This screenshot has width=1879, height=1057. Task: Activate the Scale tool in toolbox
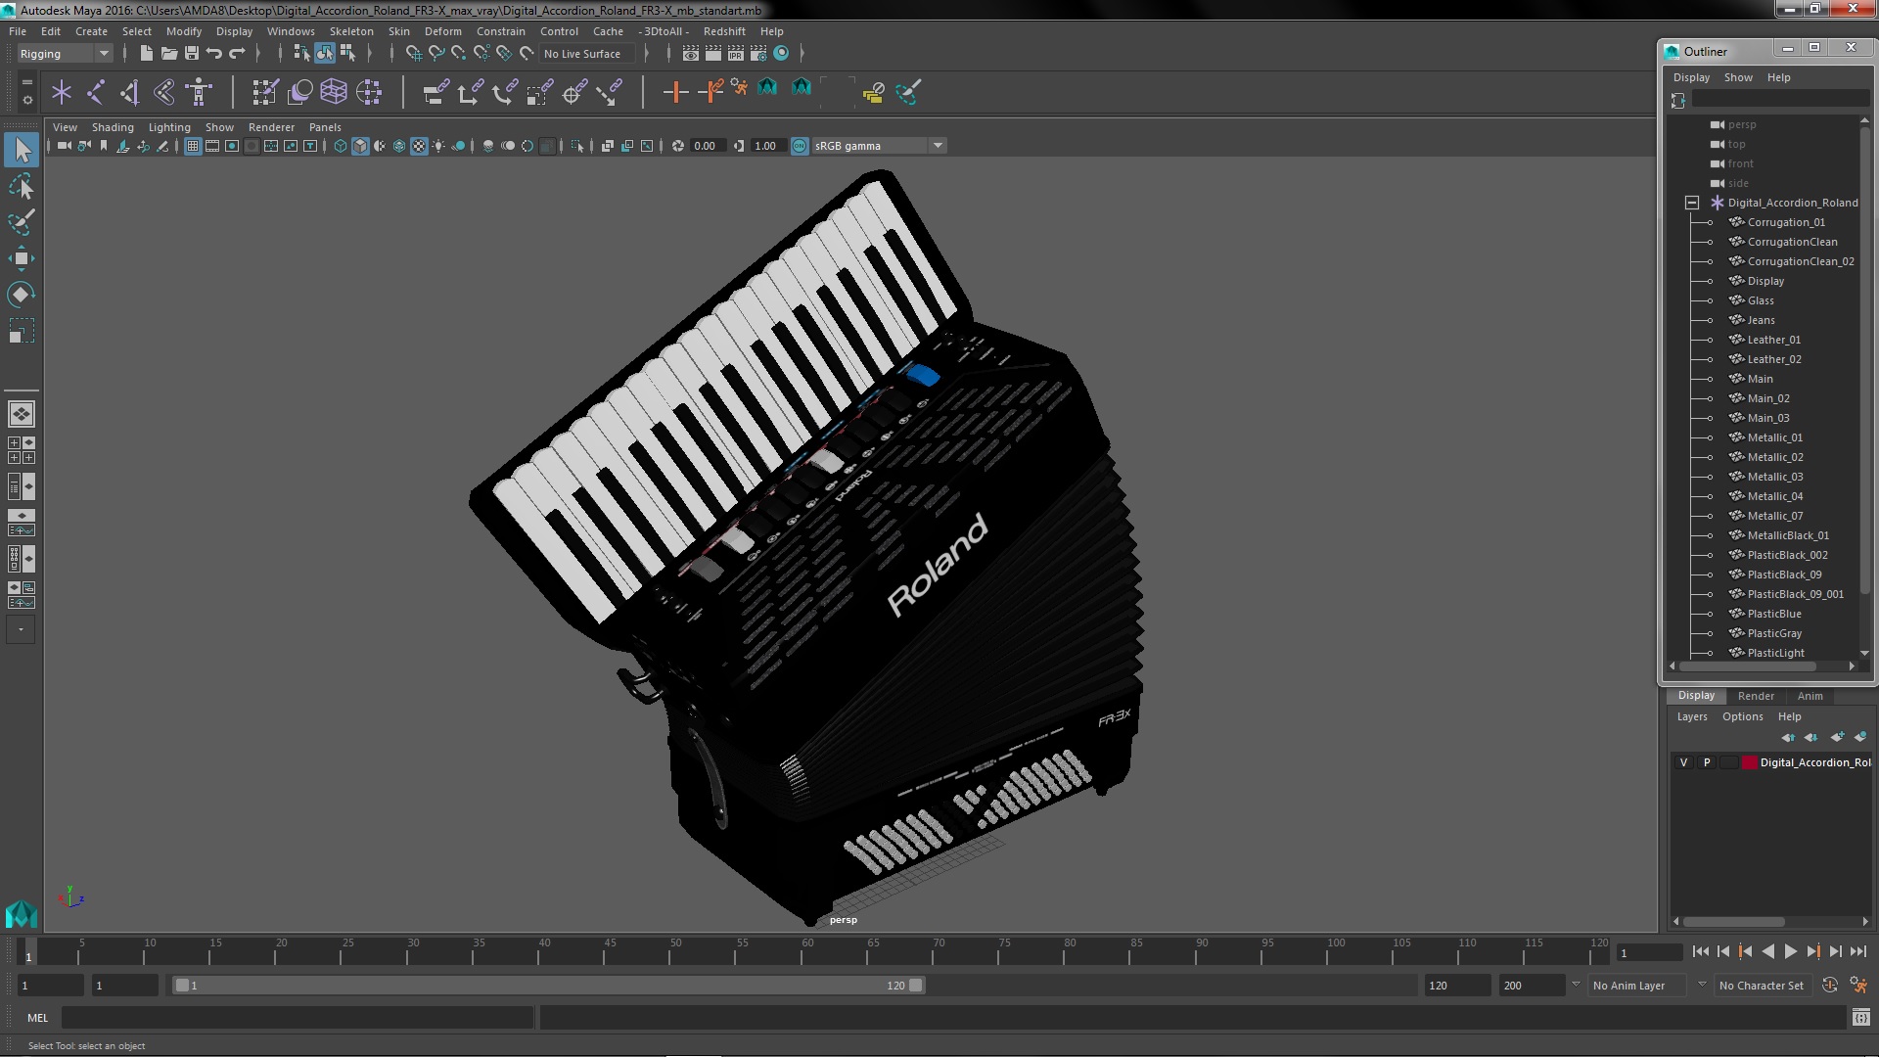(x=22, y=331)
